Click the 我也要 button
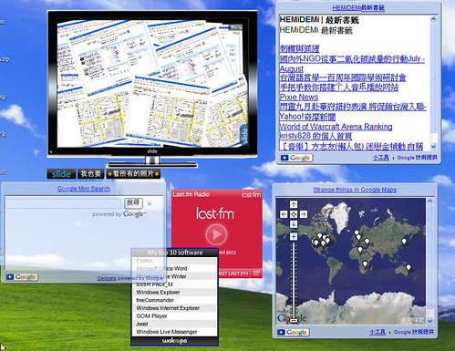This screenshot has width=455, height=351. [91, 174]
